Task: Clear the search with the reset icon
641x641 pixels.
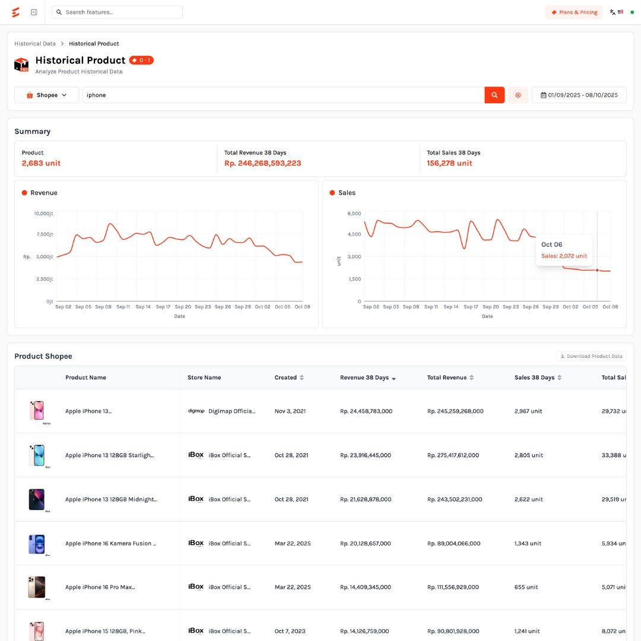Action: 518,95
